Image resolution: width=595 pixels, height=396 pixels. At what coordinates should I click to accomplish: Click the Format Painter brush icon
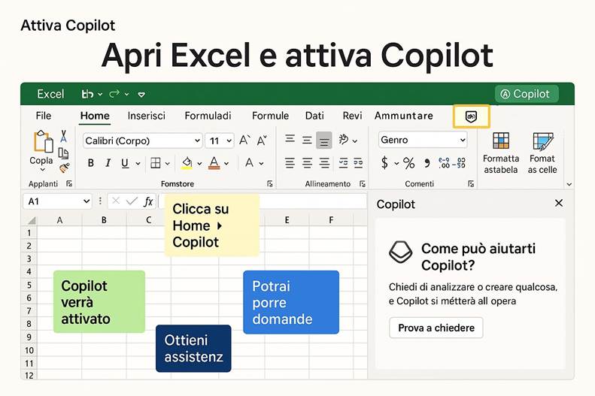(x=64, y=168)
